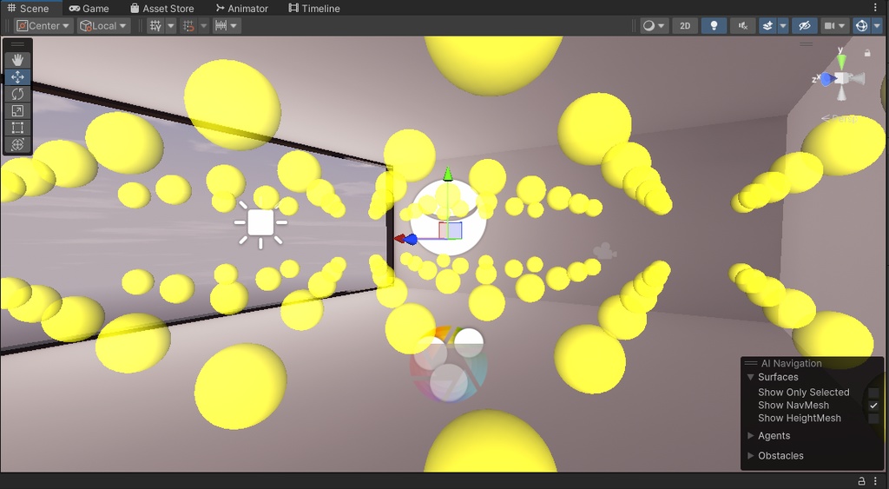Expand the Obstacles section

(x=751, y=455)
